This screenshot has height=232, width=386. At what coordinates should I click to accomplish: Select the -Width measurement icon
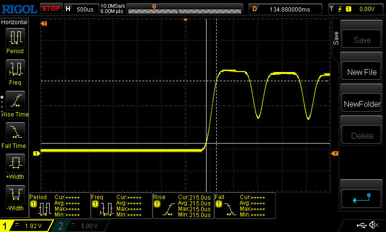(x=15, y=194)
